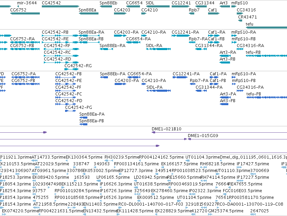This screenshot has height=216, width=287.
Task: Select the "RC0-DL0001-140700-017-F03" EST label
Action: [151, 204]
